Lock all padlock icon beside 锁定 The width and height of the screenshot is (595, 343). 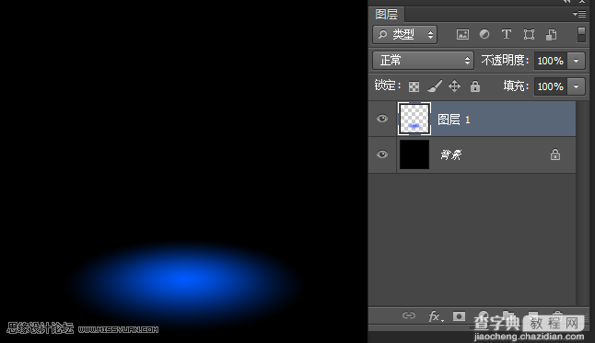coord(475,86)
